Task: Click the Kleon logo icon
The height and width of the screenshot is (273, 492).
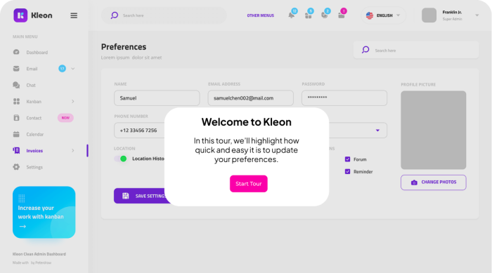Action: [20, 15]
